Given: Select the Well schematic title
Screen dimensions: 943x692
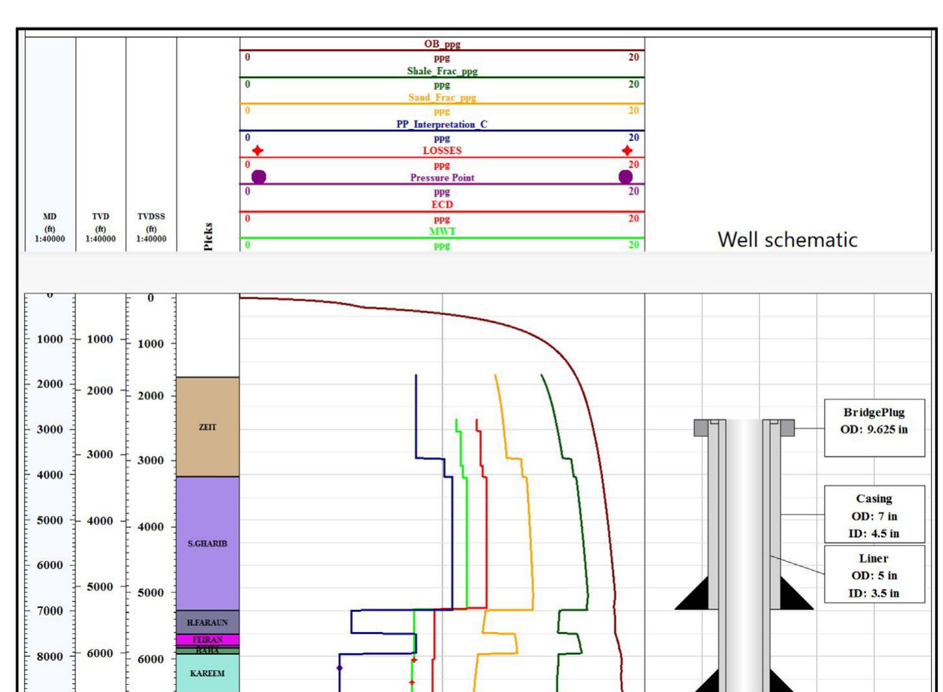Looking at the screenshot, I should coord(787,240).
